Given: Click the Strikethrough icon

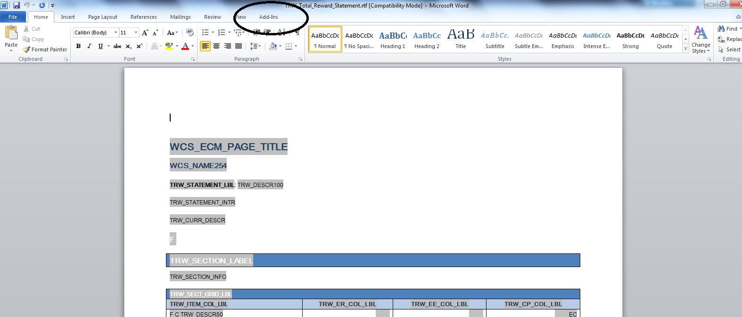Looking at the screenshot, I should click(117, 46).
